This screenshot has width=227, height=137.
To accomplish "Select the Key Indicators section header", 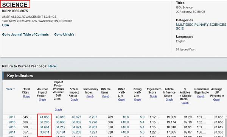I will coord(20,76).
